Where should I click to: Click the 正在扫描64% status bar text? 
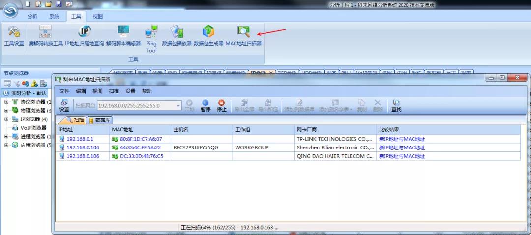230,228
